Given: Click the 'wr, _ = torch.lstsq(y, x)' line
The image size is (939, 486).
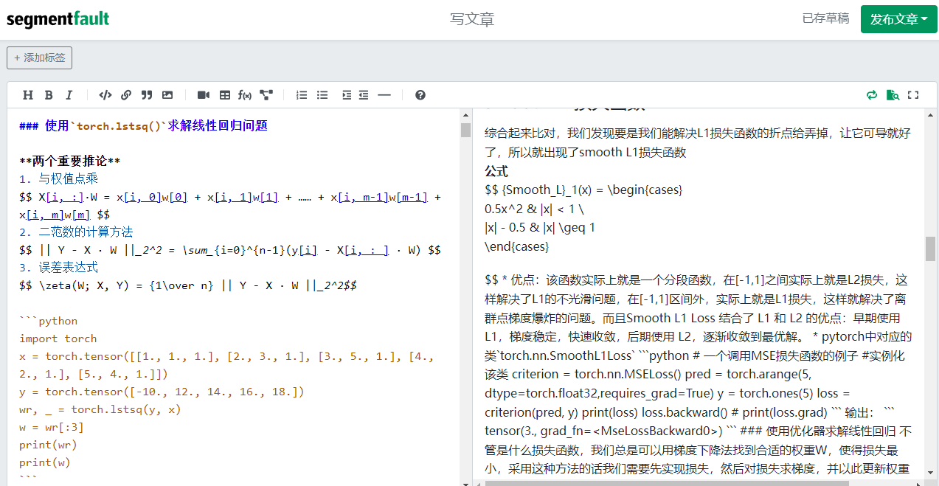Looking at the screenshot, I should click(x=100, y=409).
